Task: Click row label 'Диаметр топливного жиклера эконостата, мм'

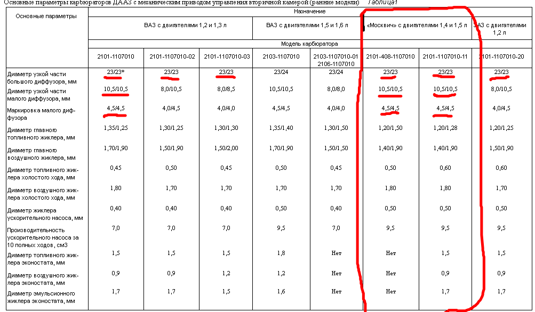Action: (43, 259)
